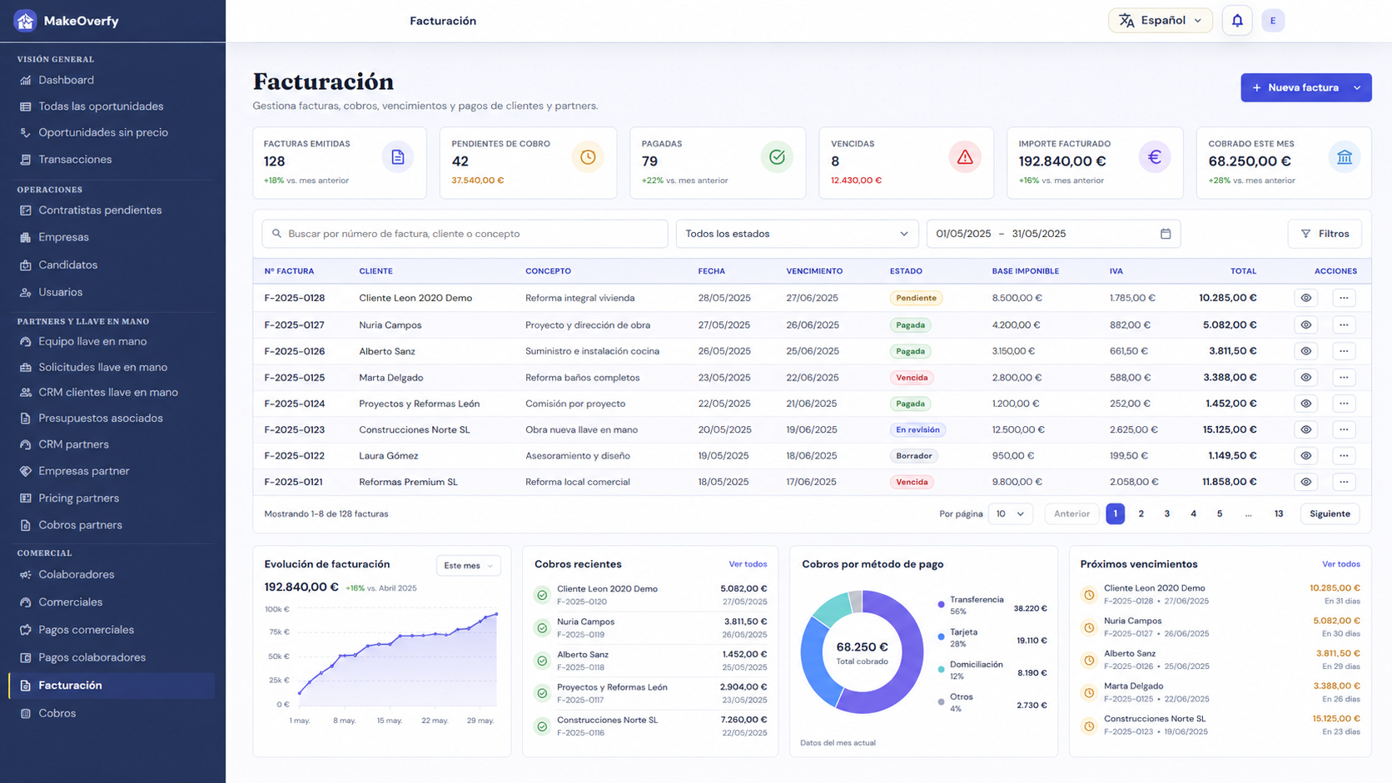Click the Filtros button
Image resolution: width=1392 pixels, height=783 pixels.
click(1325, 234)
